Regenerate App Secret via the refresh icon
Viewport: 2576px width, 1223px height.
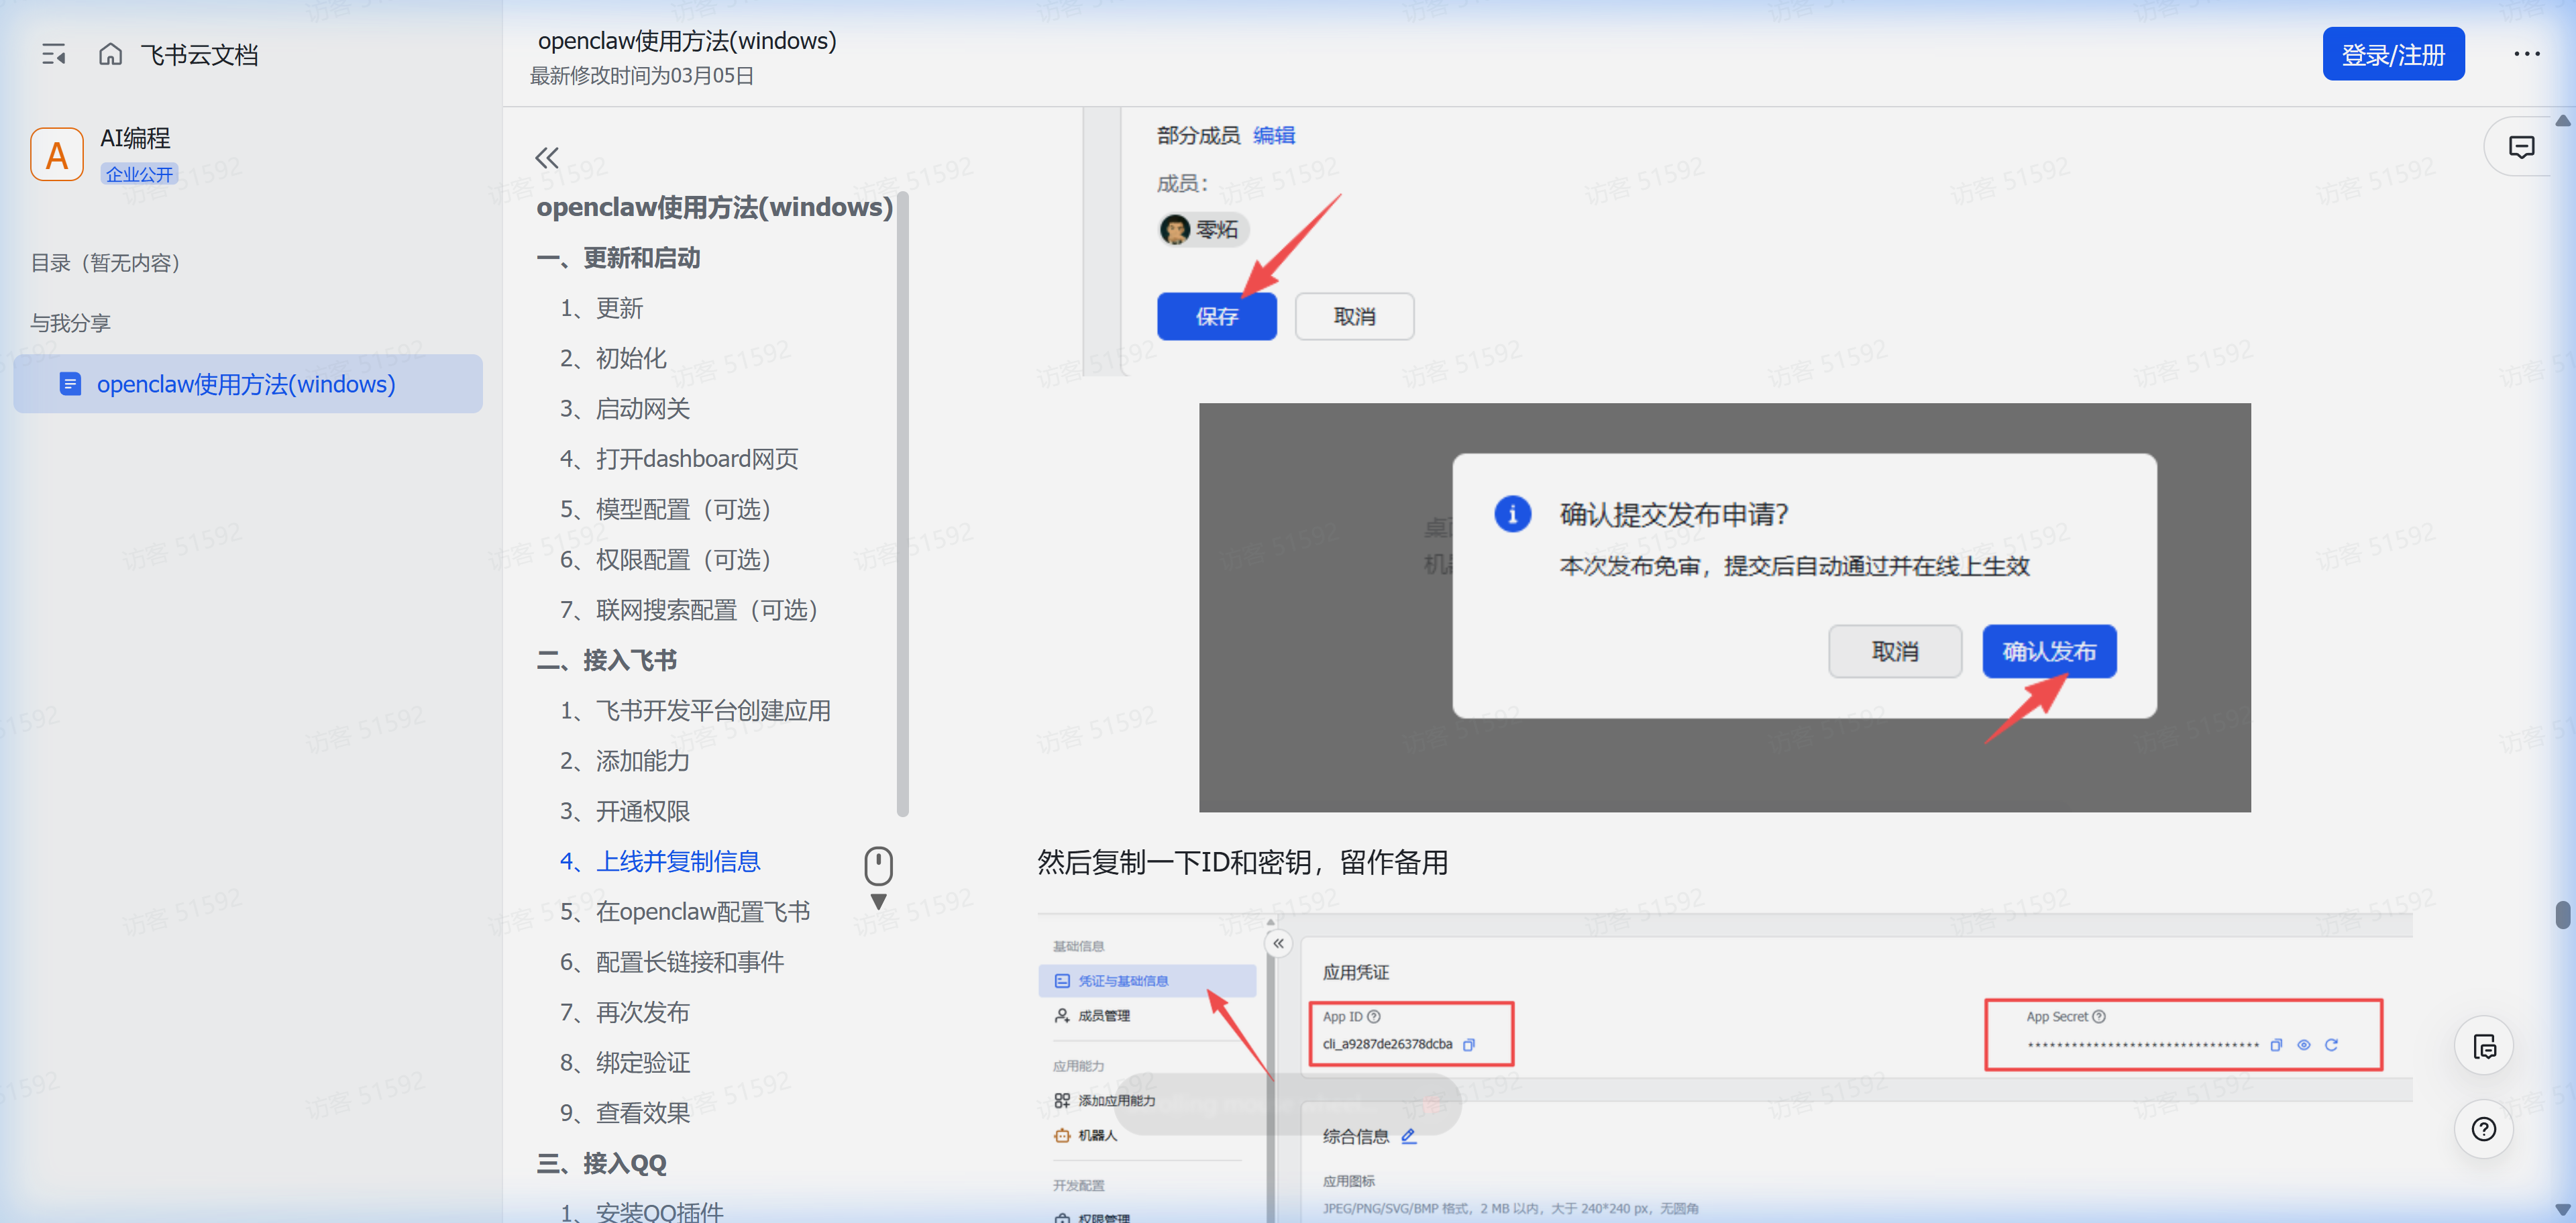pyautogui.click(x=2333, y=1045)
